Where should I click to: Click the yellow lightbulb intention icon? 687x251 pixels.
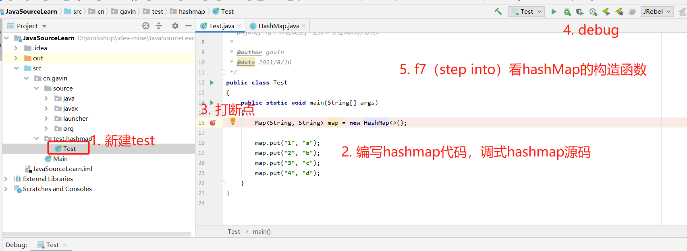coord(233,121)
